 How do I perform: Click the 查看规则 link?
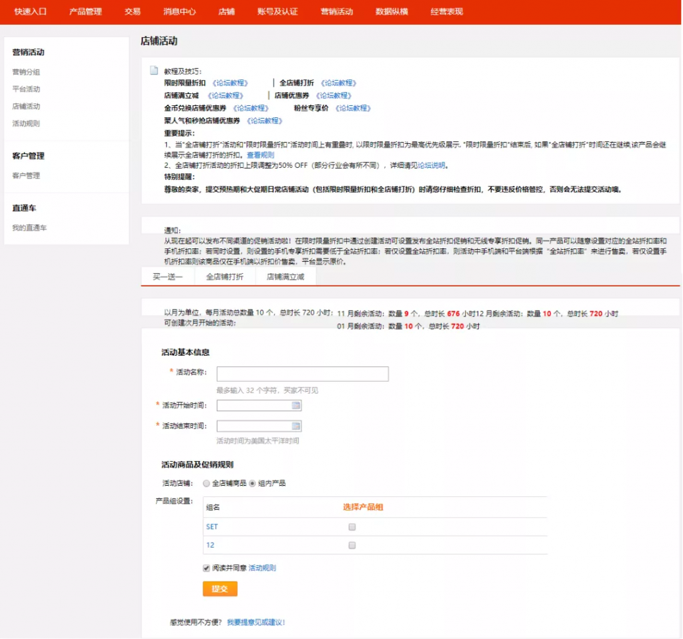tap(260, 155)
